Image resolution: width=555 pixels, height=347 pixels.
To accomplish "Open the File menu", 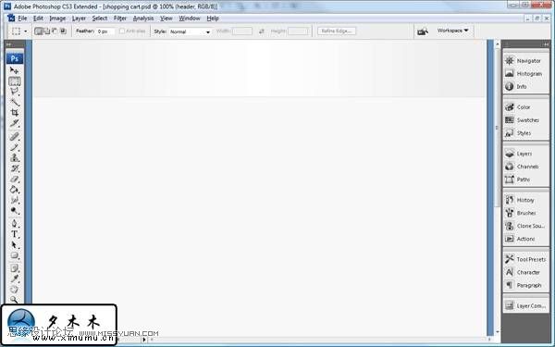I will coord(22,19).
